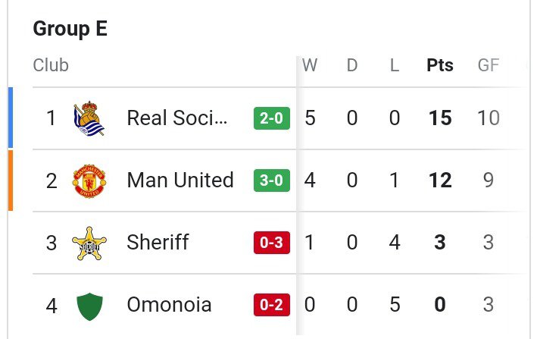The image size is (537, 339).
Task: Click the L column header
Action: (395, 64)
